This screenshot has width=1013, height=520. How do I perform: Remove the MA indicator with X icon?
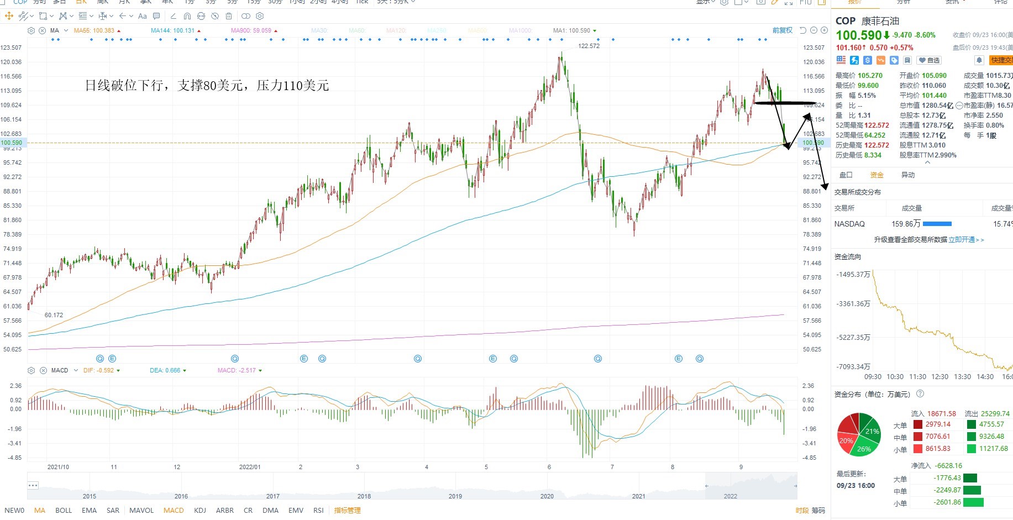[x=43, y=30]
